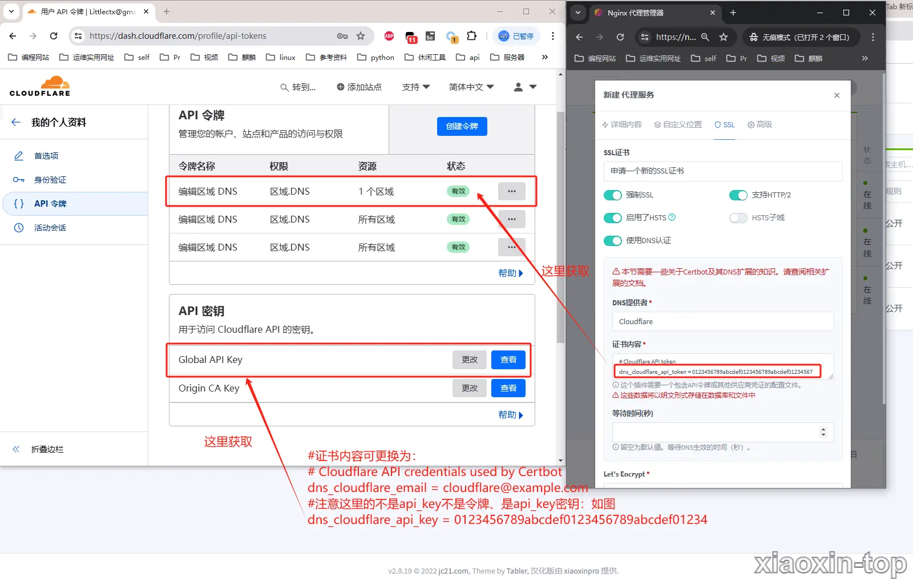The height and width of the screenshot is (581, 913).
Task: Open the 简体中文 language dropdown
Action: pyautogui.click(x=471, y=87)
